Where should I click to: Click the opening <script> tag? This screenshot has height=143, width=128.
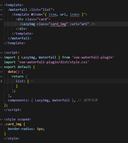[12, 53]
